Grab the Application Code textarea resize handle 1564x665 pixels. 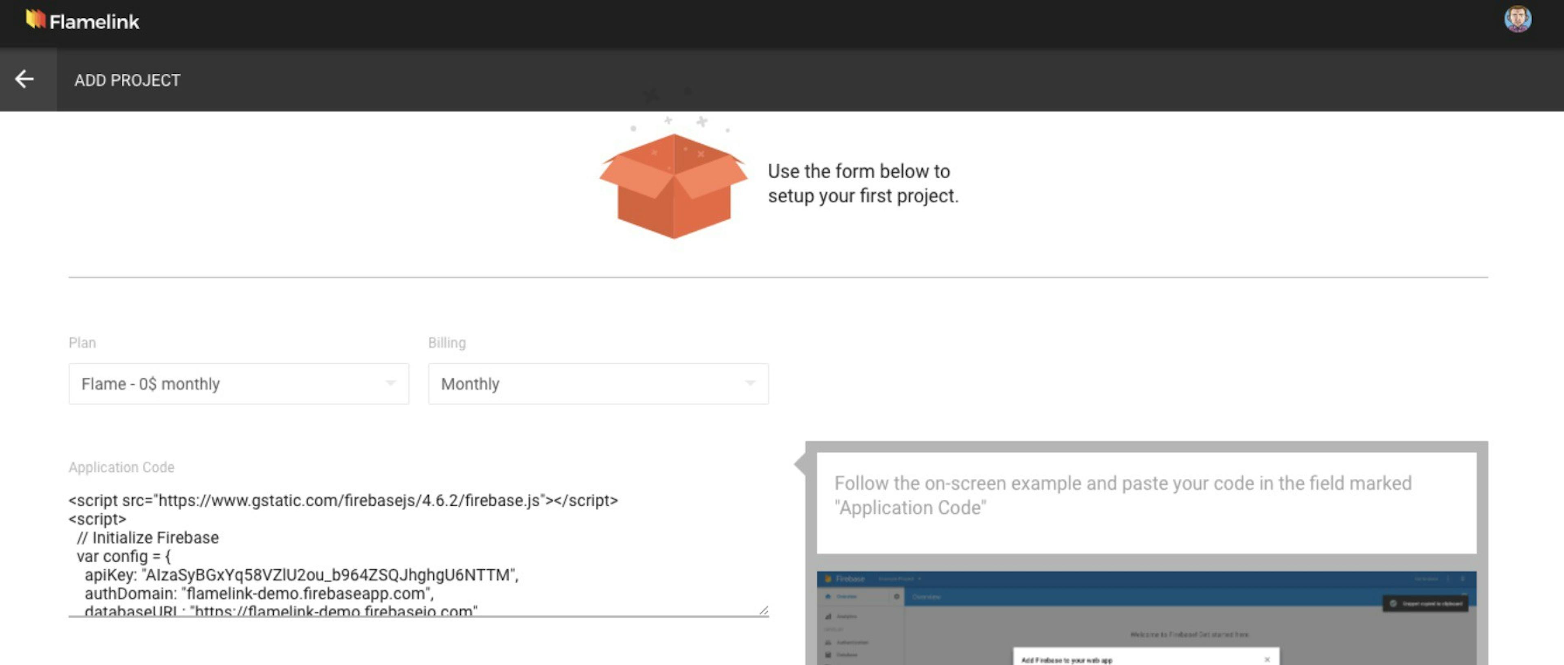point(763,610)
